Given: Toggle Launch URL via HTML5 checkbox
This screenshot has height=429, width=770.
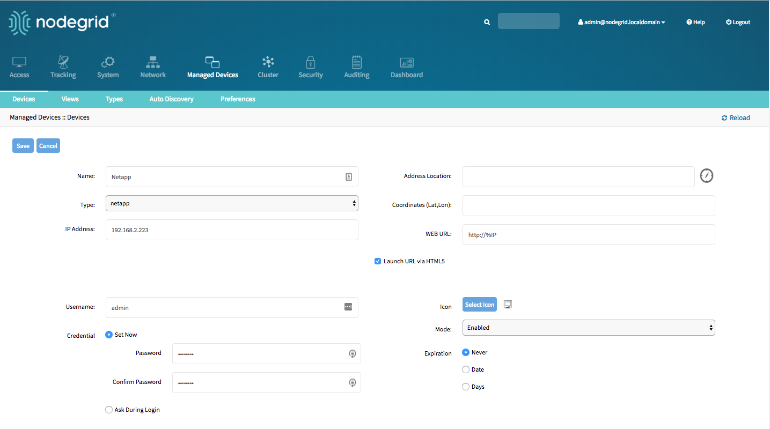Looking at the screenshot, I should 378,261.
